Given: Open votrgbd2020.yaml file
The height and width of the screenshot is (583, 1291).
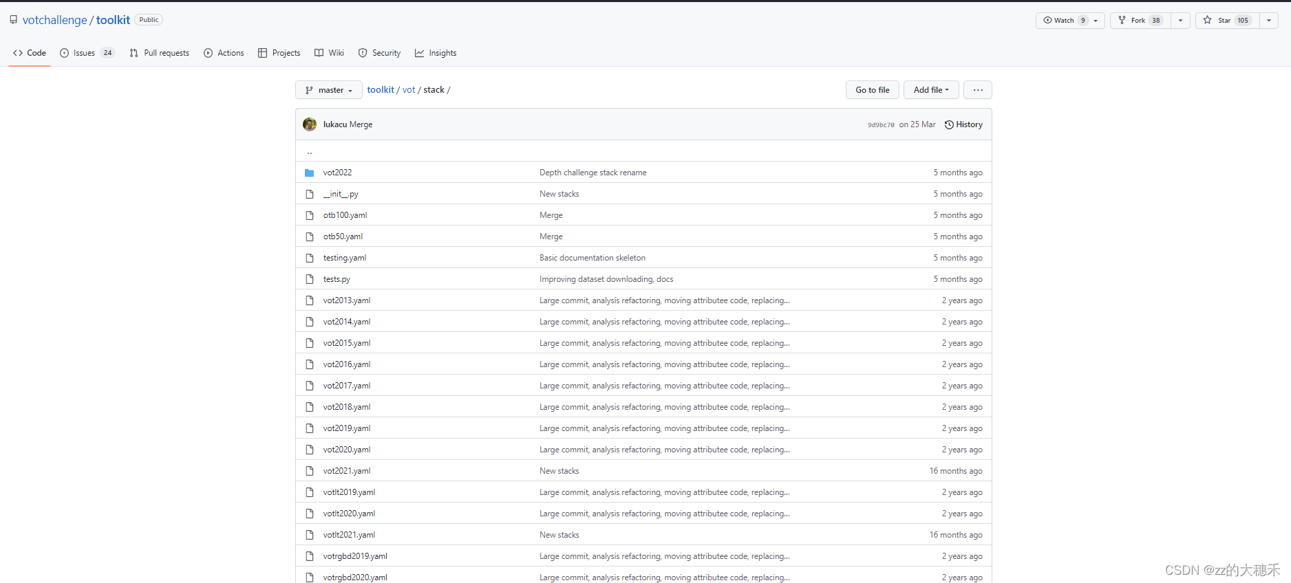Looking at the screenshot, I should click(x=355, y=577).
